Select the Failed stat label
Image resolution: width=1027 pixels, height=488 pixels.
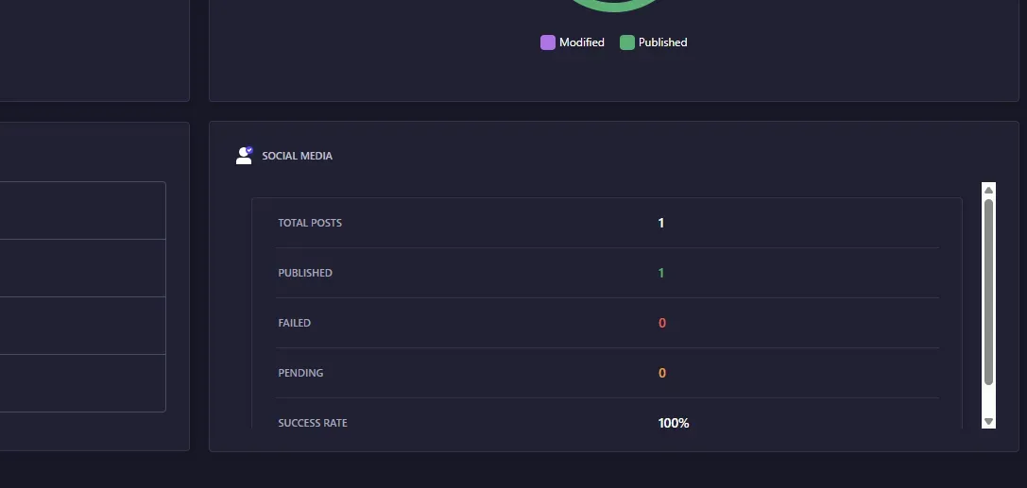pos(294,323)
